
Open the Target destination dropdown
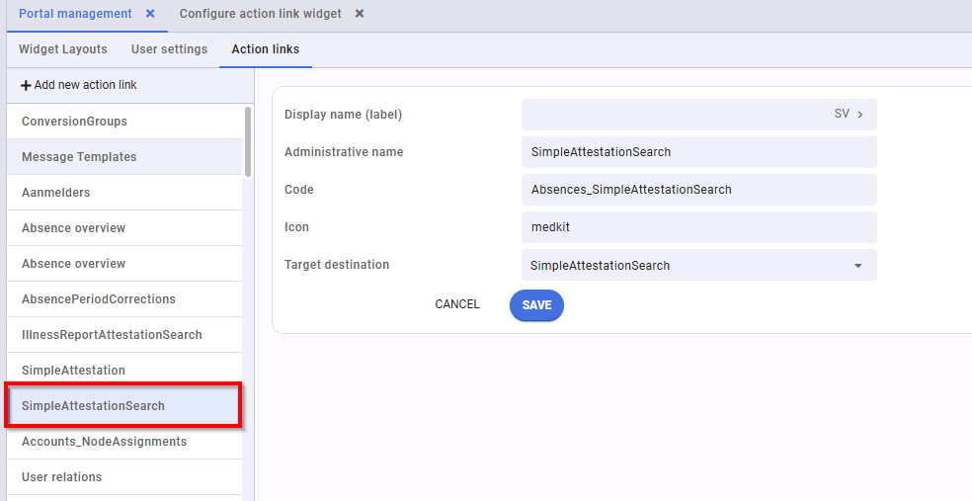click(857, 266)
